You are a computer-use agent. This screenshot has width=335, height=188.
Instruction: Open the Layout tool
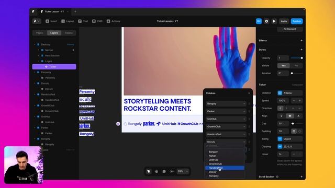pyautogui.click(x=68, y=21)
